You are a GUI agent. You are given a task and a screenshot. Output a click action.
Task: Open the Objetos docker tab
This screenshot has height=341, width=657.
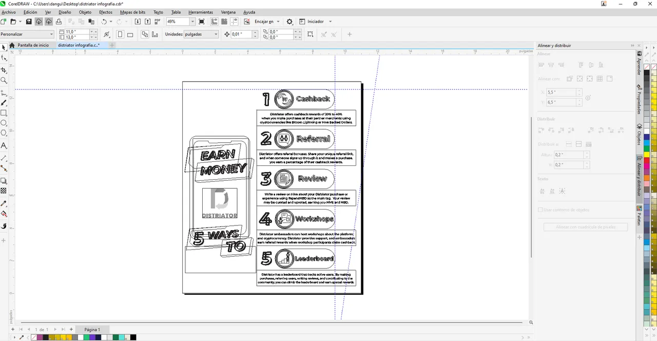pos(639,135)
